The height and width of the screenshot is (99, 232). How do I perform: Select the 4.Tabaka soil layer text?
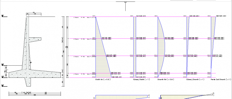click(x=76, y=74)
